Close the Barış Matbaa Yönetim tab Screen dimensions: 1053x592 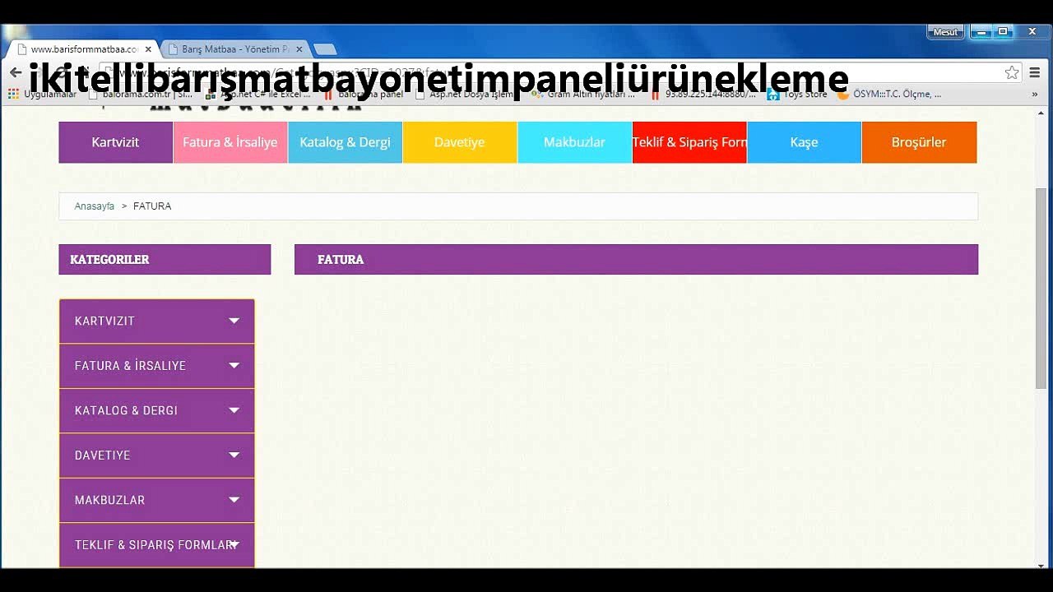pos(299,49)
